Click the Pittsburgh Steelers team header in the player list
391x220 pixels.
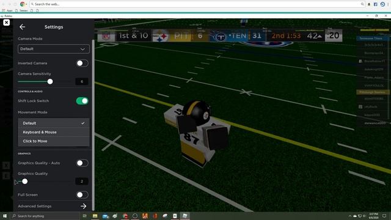372,92
